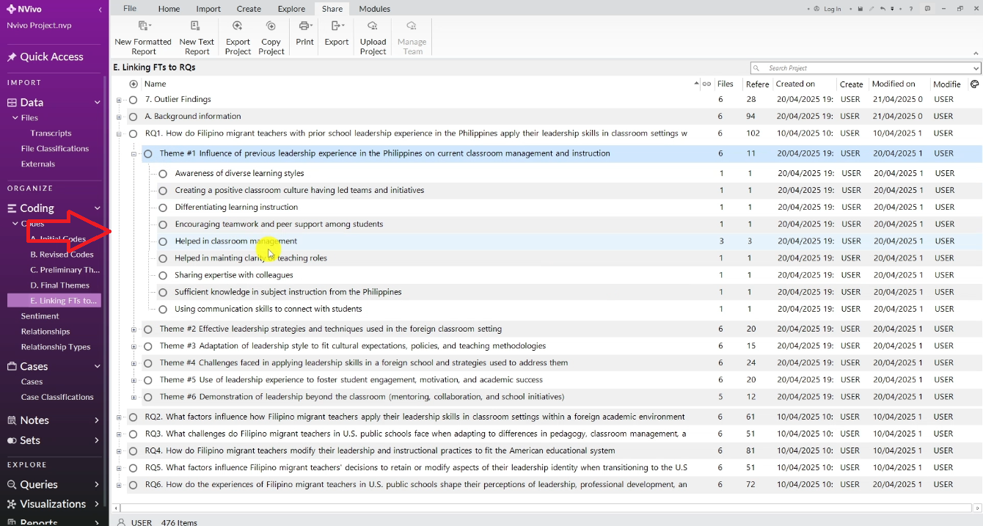Click the New Formatted Report icon
This screenshot has width=983, height=526.
(144, 26)
